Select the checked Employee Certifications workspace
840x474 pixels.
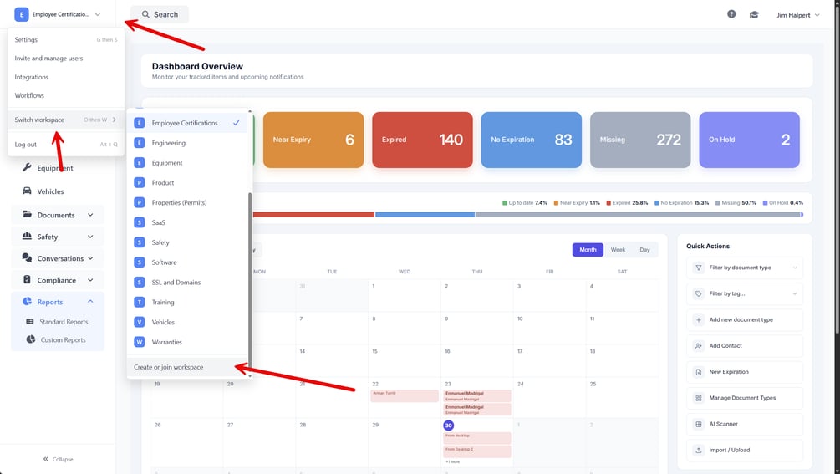pyautogui.click(x=187, y=123)
